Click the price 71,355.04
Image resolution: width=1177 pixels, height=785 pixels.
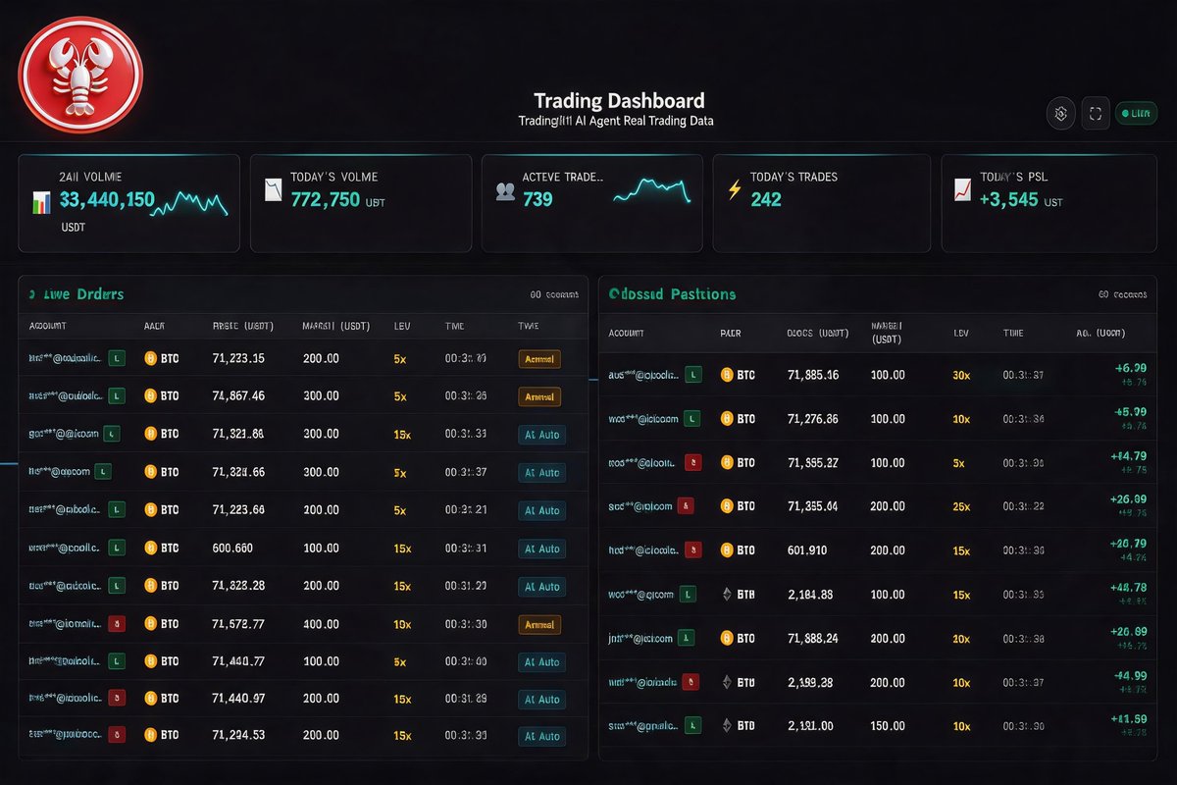point(813,506)
